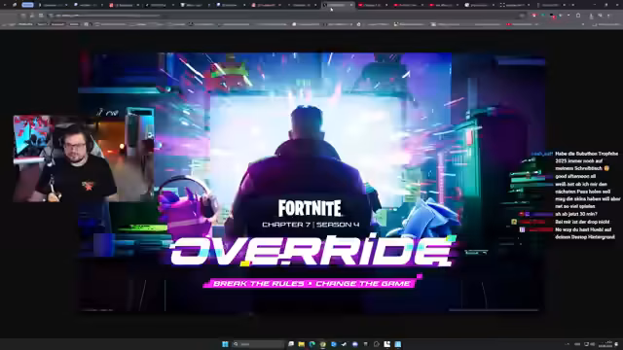Open the Outlook icon in the taskbar
The width and height of the screenshot is (623, 350).
click(x=334, y=344)
